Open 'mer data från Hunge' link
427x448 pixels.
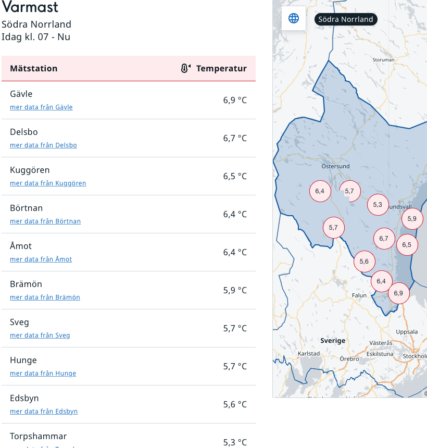[x=43, y=374]
